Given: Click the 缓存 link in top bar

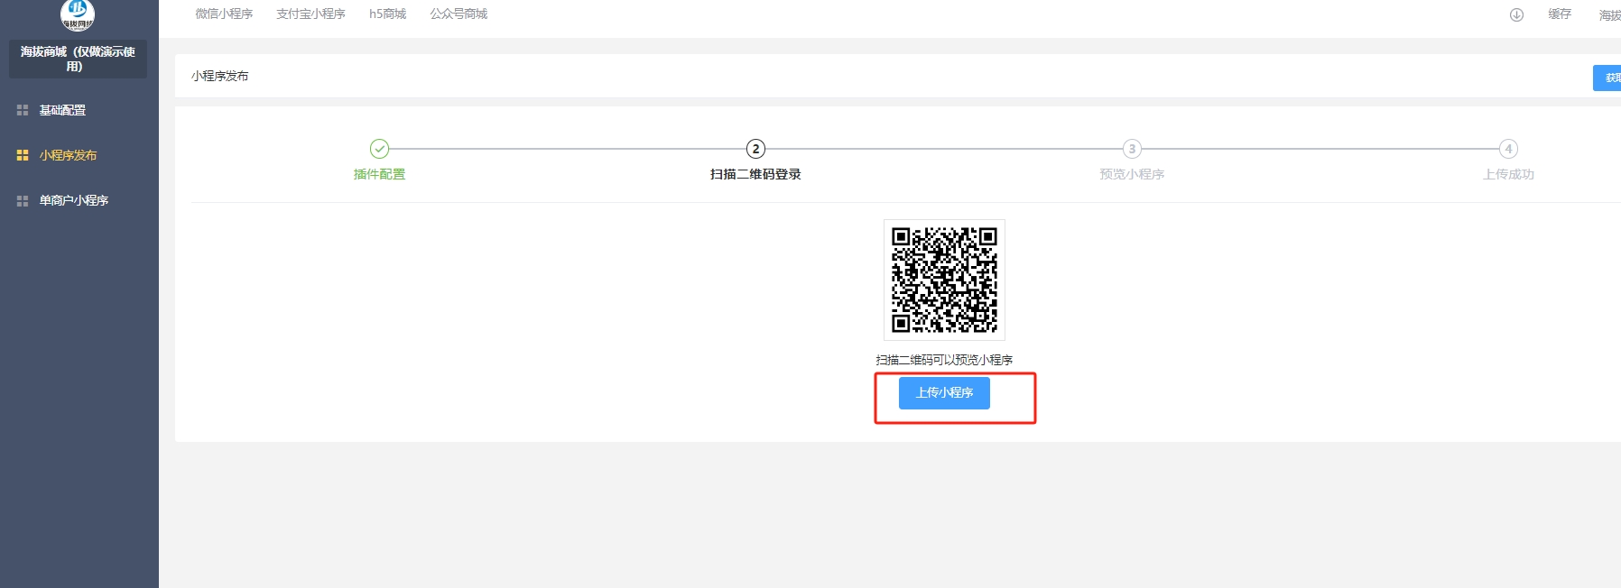Looking at the screenshot, I should click(1560, 14).
